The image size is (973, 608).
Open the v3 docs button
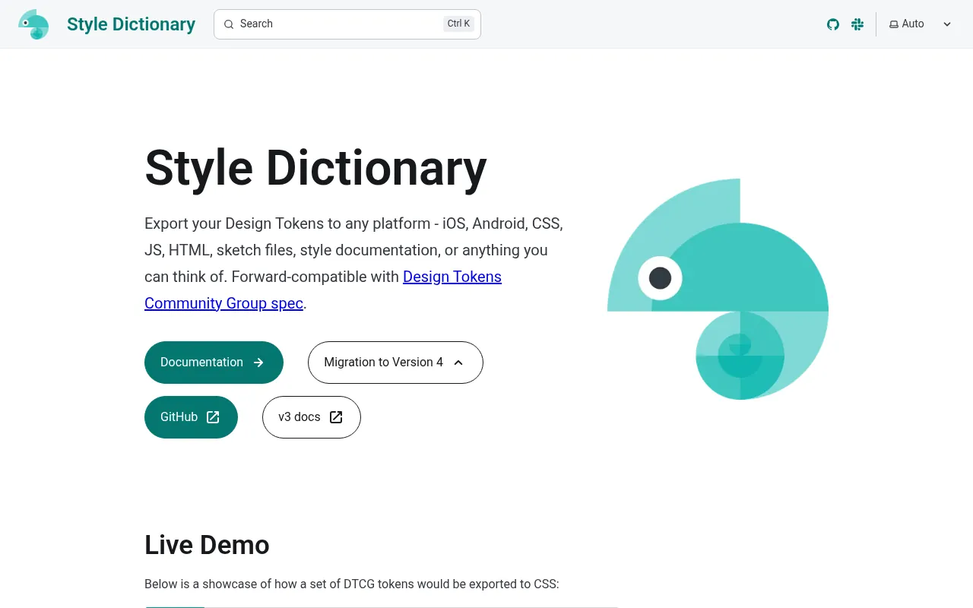coord(312,417)
